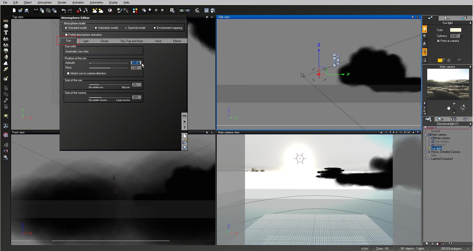
Task: Click the New scene icon in toolbar
Action: [14, 10]
